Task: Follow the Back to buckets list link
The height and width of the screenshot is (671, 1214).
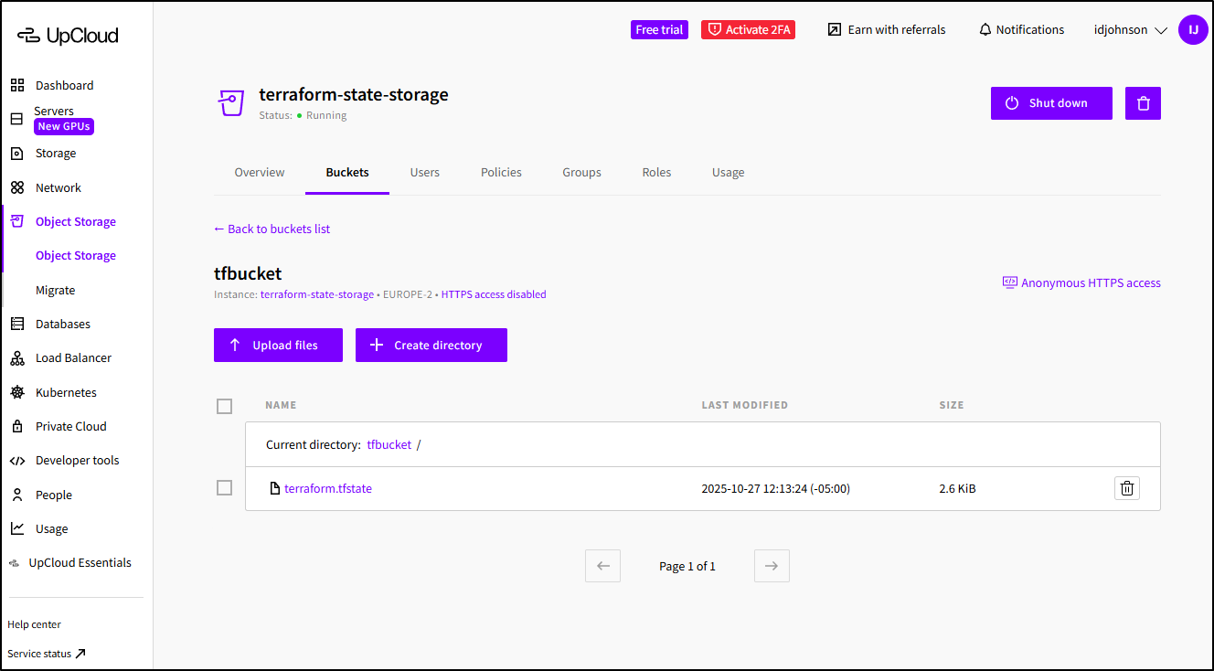Action: pyautogui.click(x=272, y=229)
